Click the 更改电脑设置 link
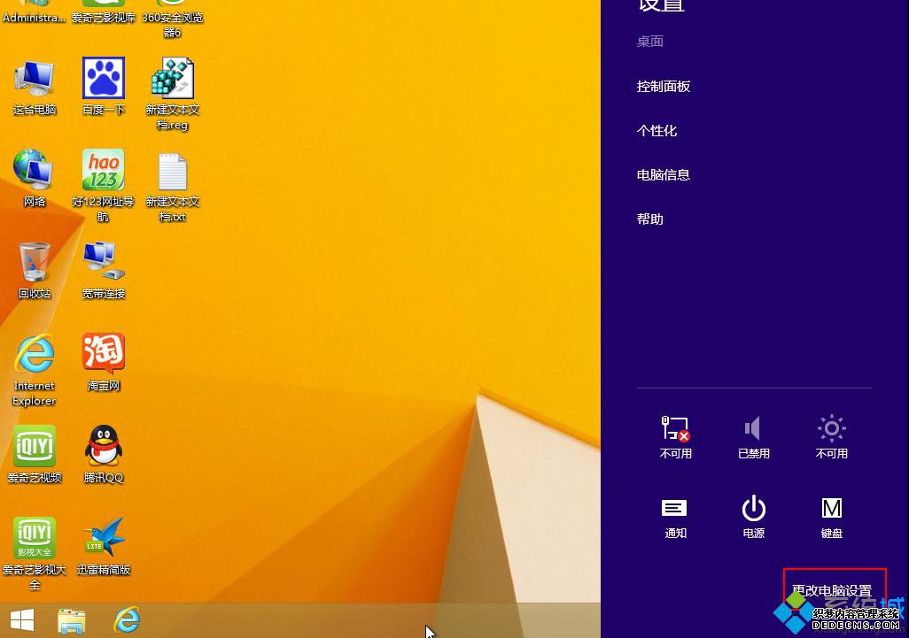 (832, 590)
